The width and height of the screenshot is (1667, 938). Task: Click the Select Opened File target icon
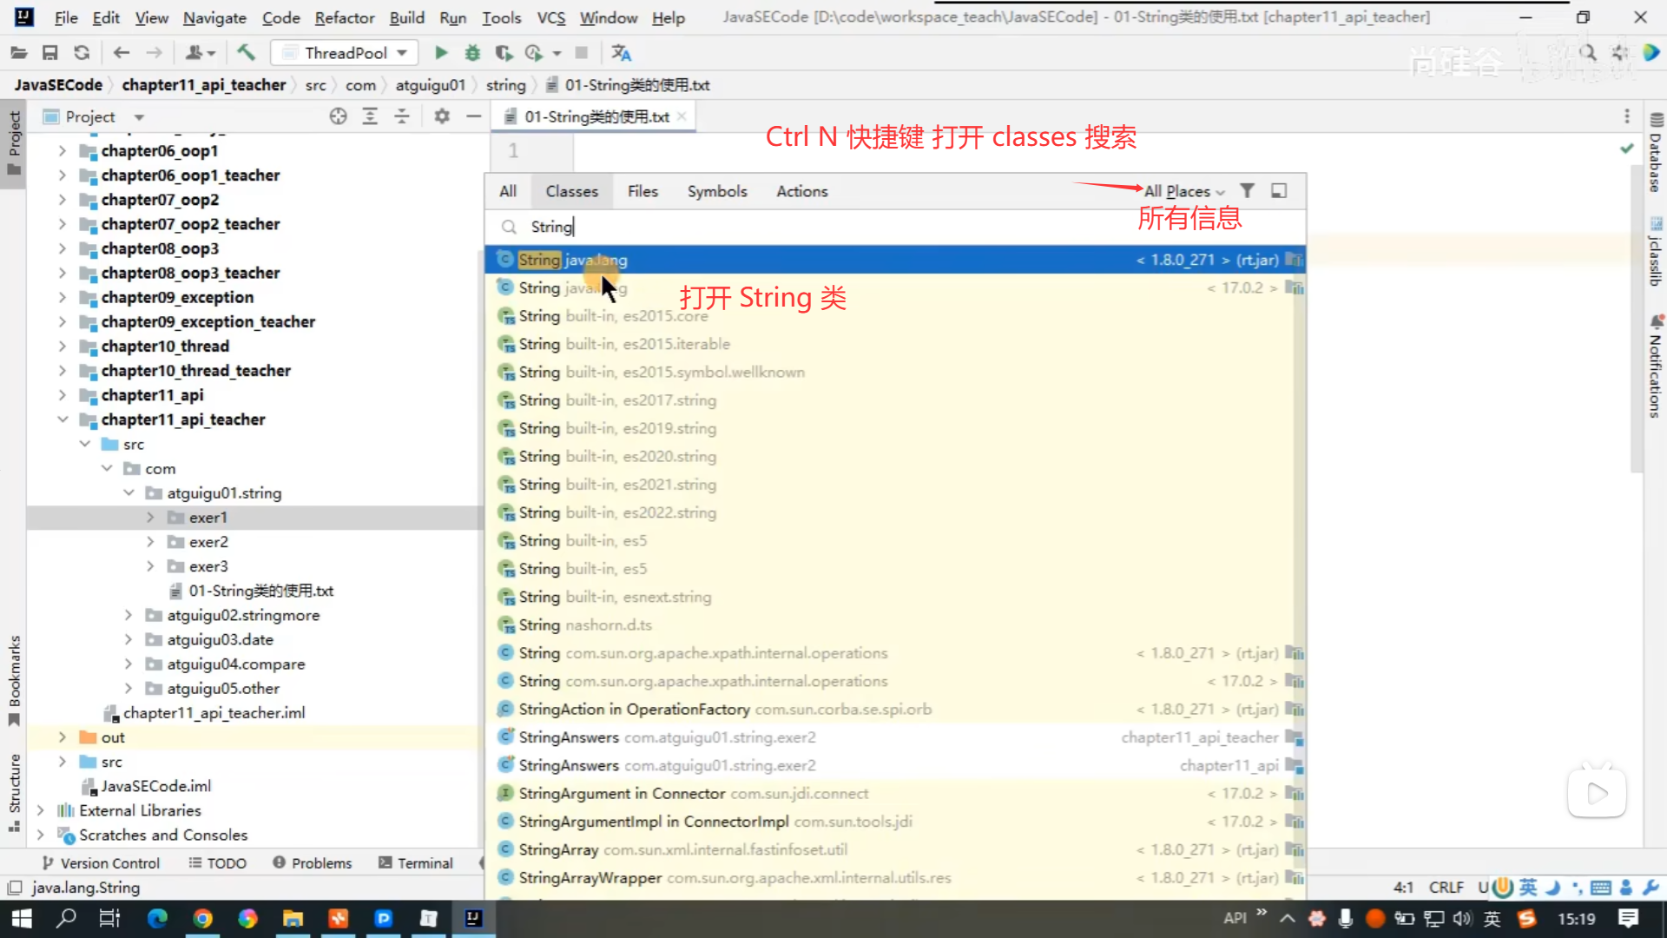pos(339,116)
